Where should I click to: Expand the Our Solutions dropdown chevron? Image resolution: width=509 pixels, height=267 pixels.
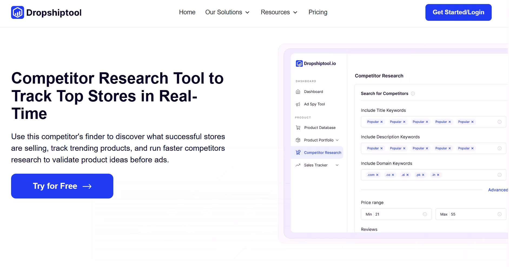coord(247,12)
